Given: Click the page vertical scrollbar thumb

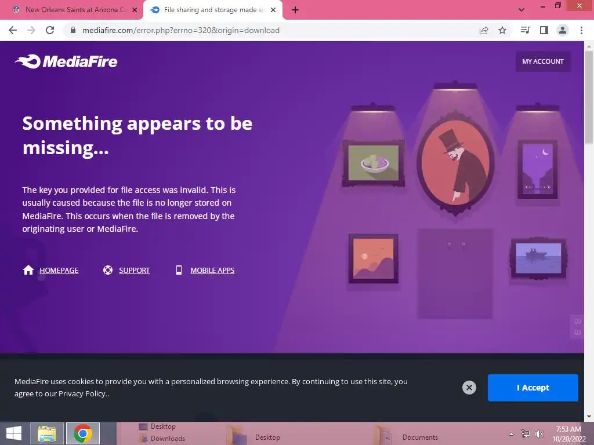Looking at the screenshot, I should coord(589,97).
